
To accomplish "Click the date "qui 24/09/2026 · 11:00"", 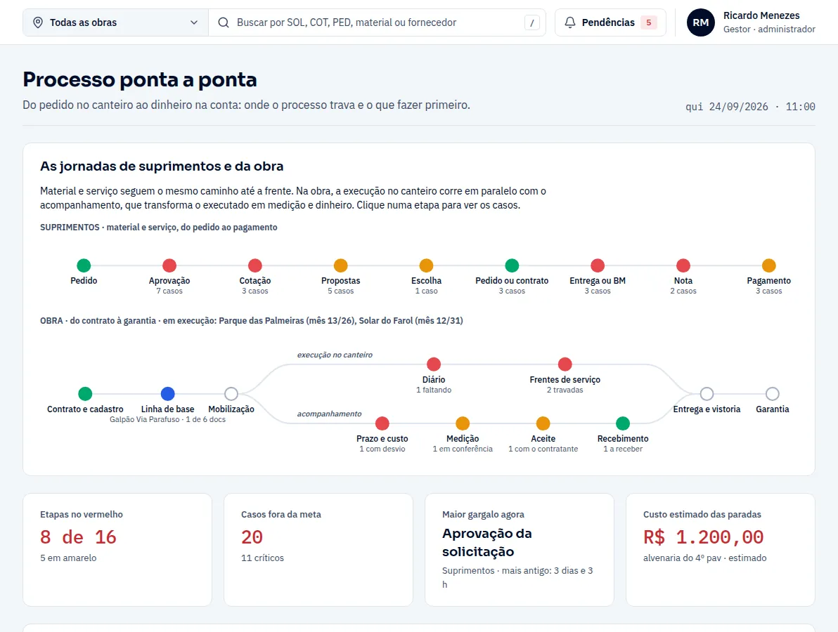I will point(750,107).
